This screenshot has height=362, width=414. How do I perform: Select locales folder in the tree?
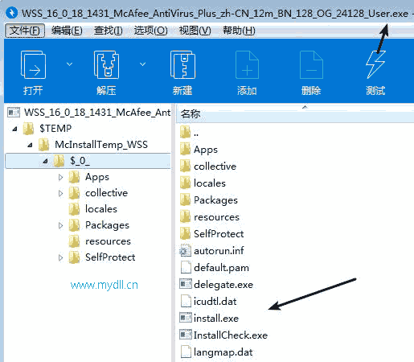pos(101,209)
